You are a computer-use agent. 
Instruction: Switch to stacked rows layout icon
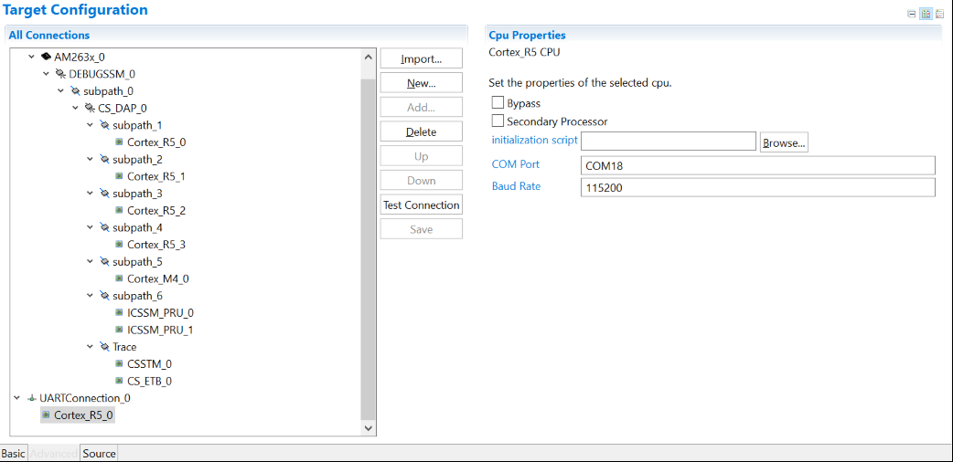click(939, 14)
